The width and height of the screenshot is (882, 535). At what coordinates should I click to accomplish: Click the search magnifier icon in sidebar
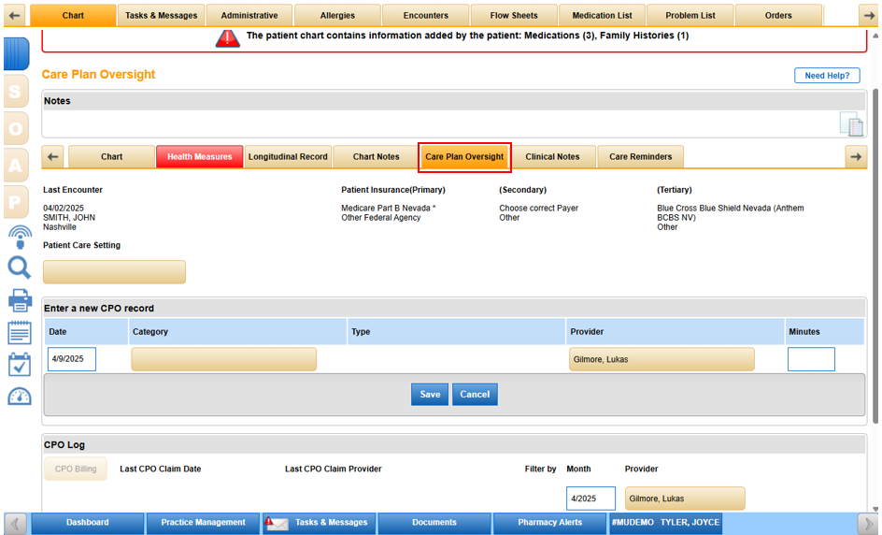tap(19, 268)
